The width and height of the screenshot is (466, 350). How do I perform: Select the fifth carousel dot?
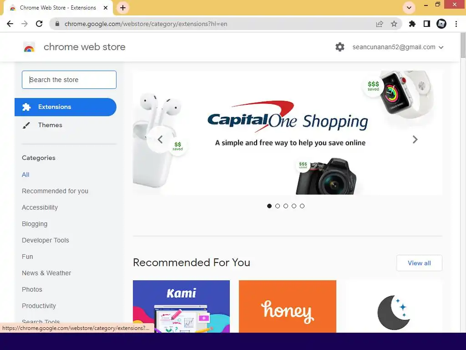[x=302, y=206]
